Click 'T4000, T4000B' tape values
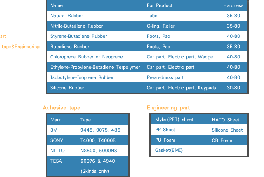This screenshot has width=264, height=177. pos(98,140)
